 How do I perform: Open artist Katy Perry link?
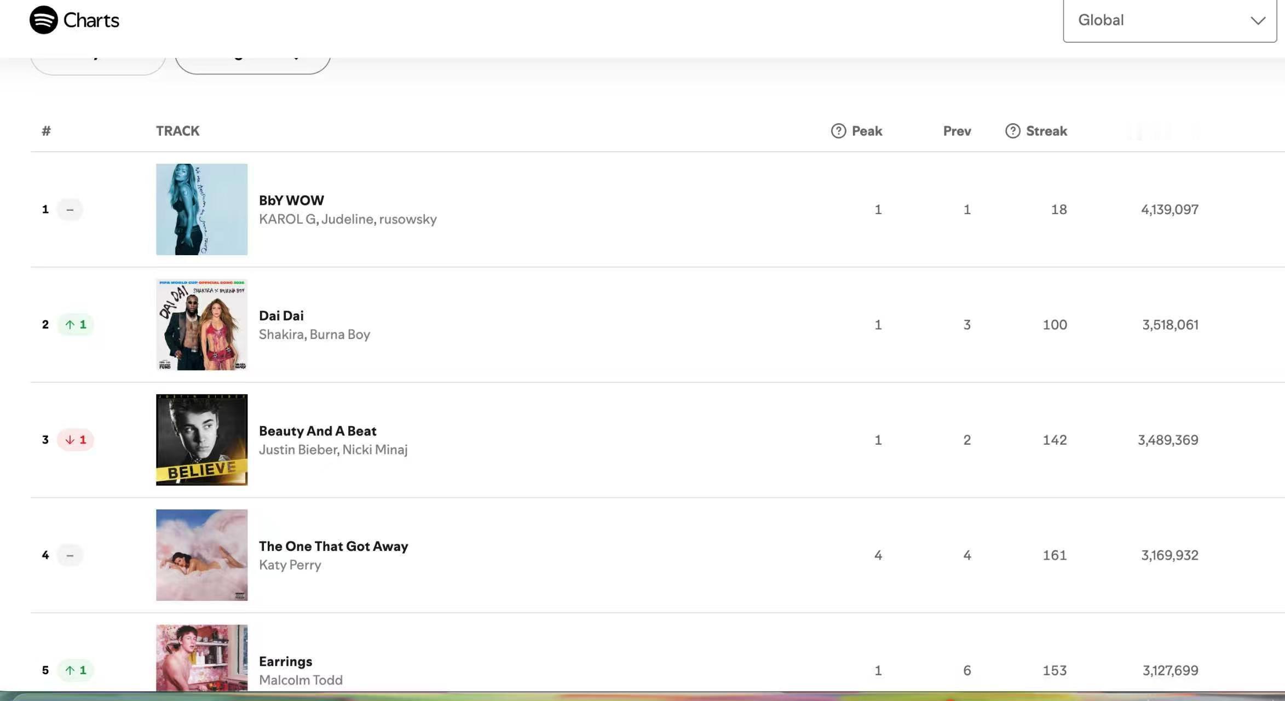click(x=290, y=565)
